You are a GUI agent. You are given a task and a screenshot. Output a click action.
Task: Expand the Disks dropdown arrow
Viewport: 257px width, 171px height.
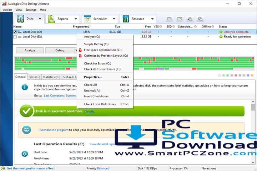[40, 19]
